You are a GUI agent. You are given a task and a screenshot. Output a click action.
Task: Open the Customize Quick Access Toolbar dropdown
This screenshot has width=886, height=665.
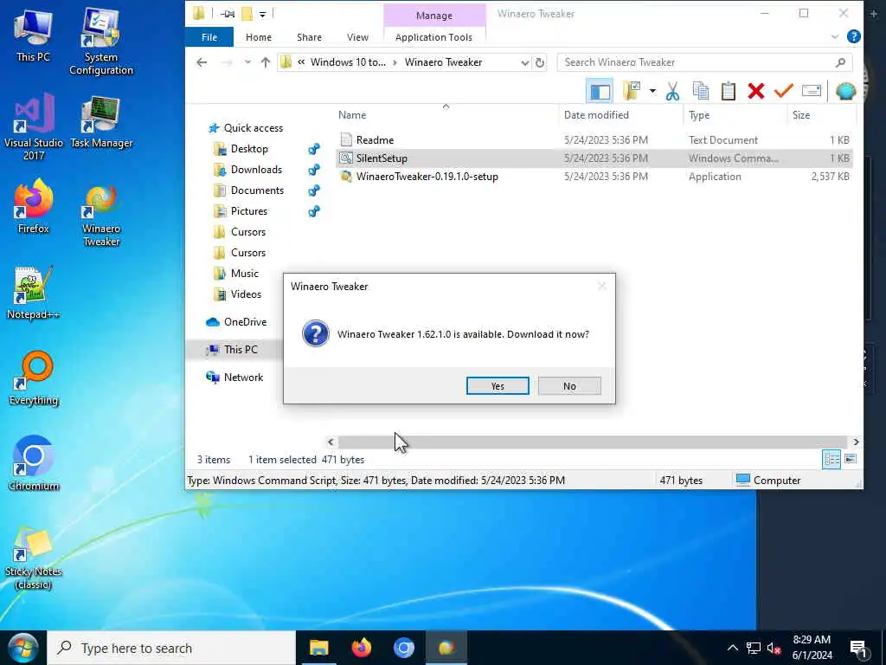tap(263, 14)
